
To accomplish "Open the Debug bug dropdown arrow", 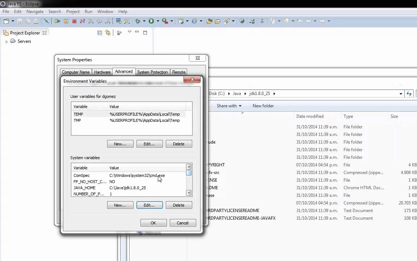I will [144, 21].
